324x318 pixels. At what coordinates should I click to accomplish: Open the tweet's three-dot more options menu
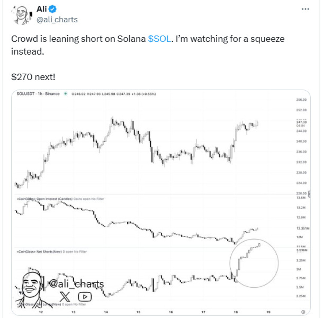click(305, 9)
